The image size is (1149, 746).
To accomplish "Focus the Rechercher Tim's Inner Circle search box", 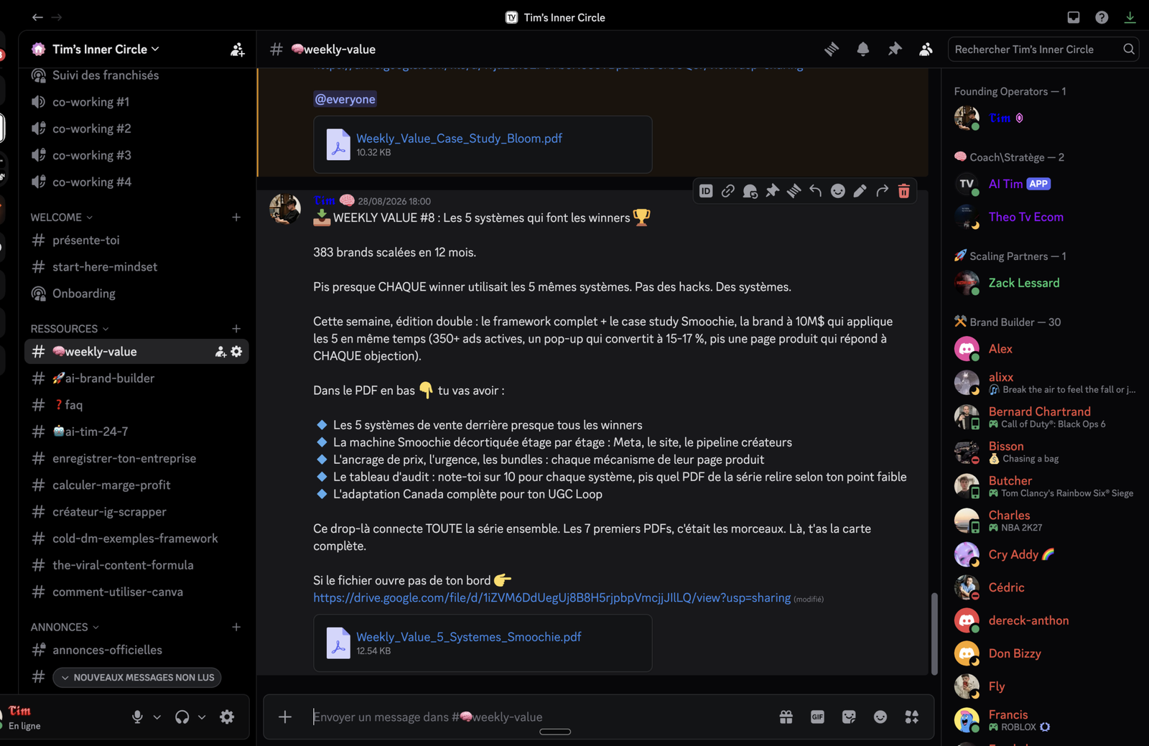I will click(1043, 49).
